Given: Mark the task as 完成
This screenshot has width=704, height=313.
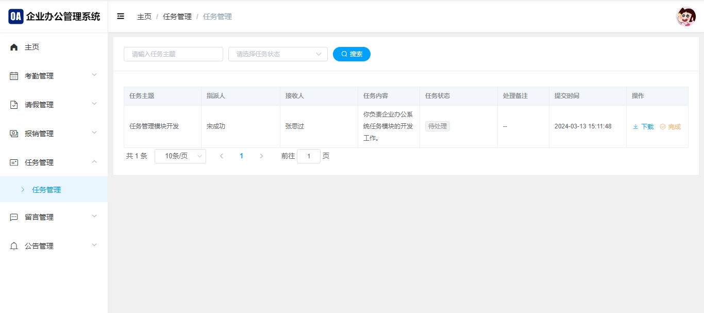Looking at the screenshot, I should (x=671, y=127).
